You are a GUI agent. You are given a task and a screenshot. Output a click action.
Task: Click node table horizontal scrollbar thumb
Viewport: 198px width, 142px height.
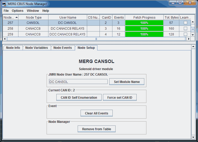coord(96,39)
